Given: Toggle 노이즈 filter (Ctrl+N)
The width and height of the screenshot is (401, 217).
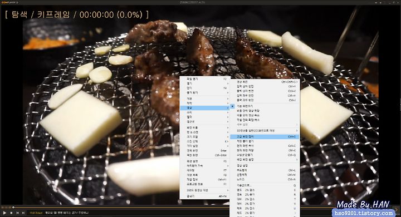Looking at the screenshot, I should tap(265, 179).
